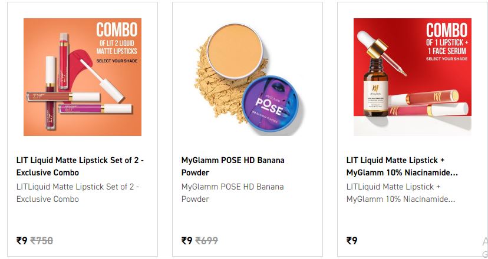Open the red lipstick and serum combo image
The image size is (488, 259).
pos(413,77)
